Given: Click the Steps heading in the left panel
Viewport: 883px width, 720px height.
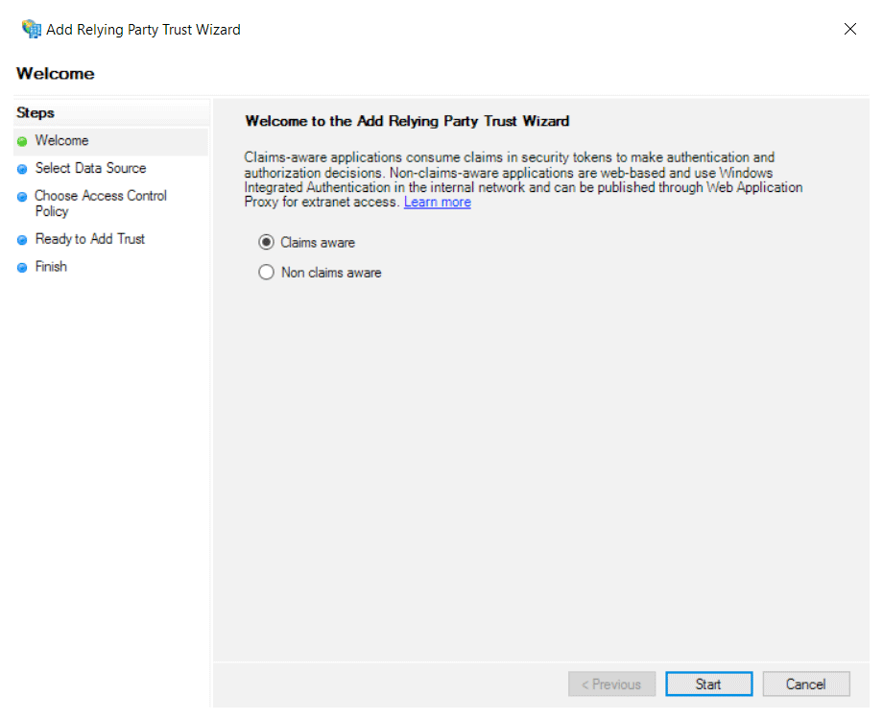Looking at the screenshot, I should pos(36,113).
